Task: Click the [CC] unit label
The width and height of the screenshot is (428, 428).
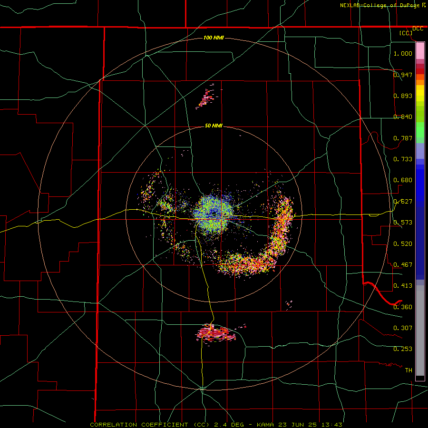Action: coord(406,33)
